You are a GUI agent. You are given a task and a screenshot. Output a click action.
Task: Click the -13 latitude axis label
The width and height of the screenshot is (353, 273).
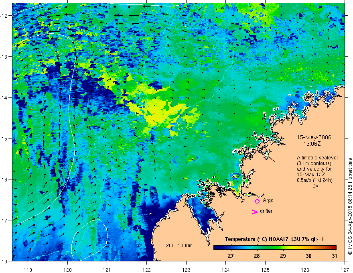point(4,57)
